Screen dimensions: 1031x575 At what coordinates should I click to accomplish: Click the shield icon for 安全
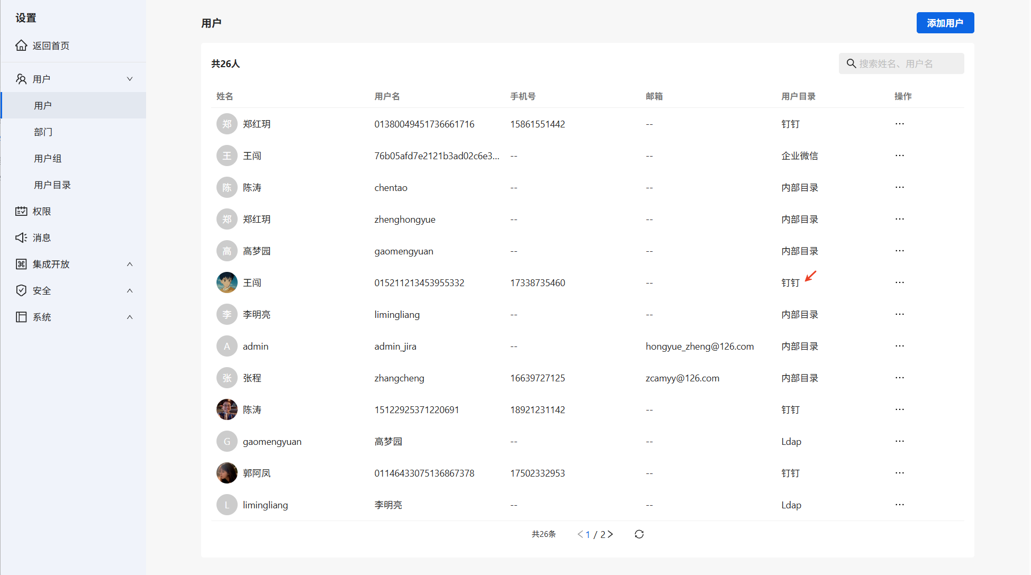pyautogui.click(x=21, y=290)
